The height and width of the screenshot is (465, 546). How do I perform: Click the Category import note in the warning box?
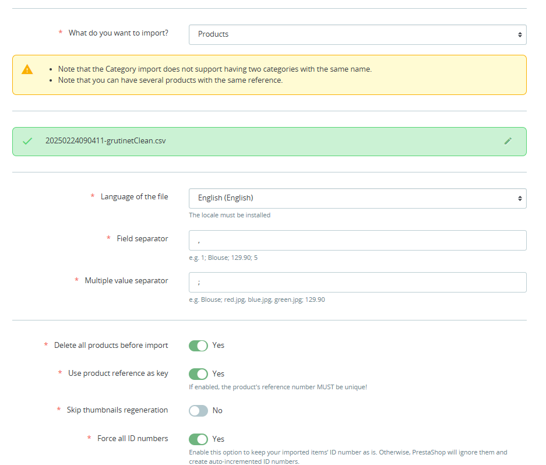[214, 69]
